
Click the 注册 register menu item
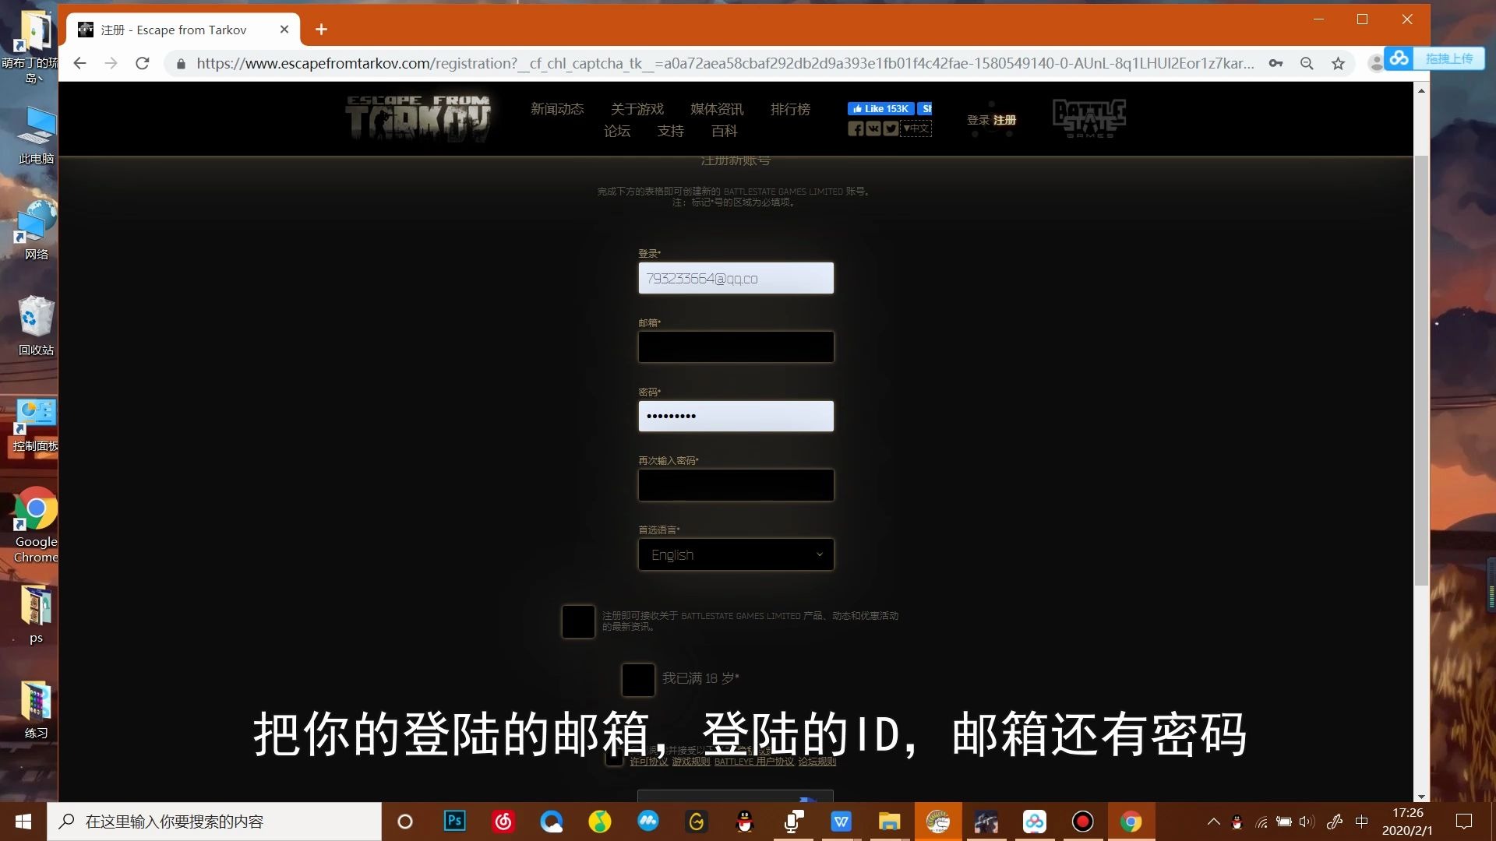pos(1005,120)
